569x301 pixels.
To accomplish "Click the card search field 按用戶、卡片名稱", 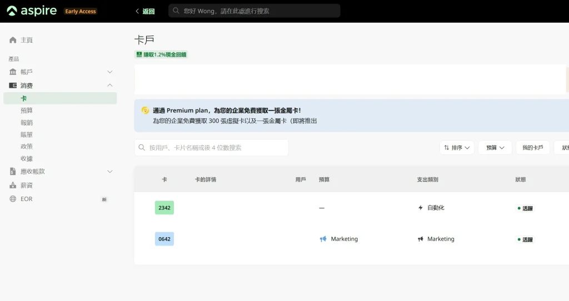I will [212, 148].
